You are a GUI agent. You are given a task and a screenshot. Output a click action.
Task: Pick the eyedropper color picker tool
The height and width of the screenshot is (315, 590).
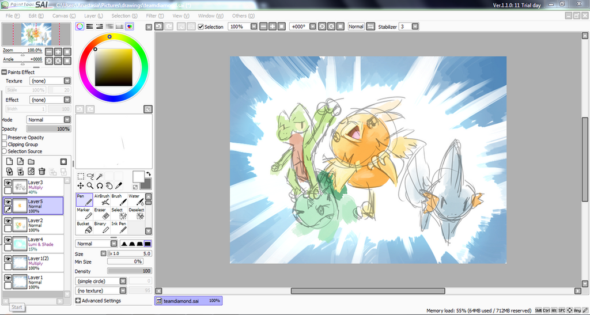click(x=119, y=185)
